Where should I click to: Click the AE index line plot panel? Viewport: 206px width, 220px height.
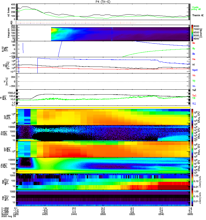pos(103,12)
